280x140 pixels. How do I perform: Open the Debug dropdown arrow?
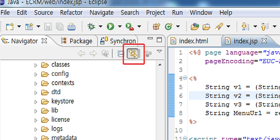click(x=101, y=26)
